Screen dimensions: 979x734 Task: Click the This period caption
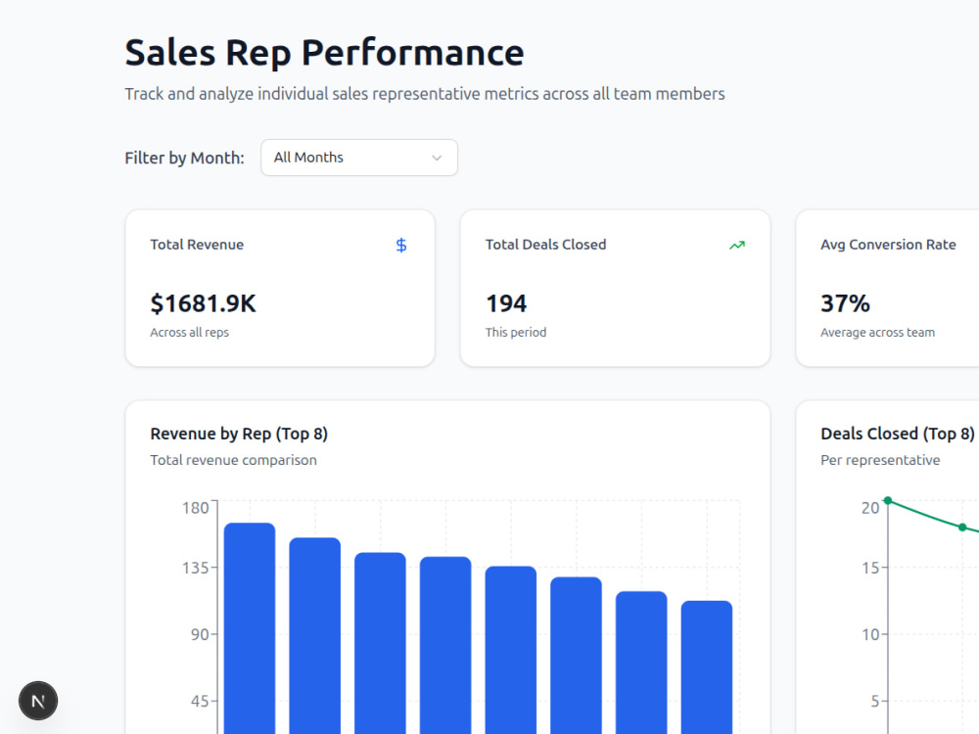click(516, 332)
